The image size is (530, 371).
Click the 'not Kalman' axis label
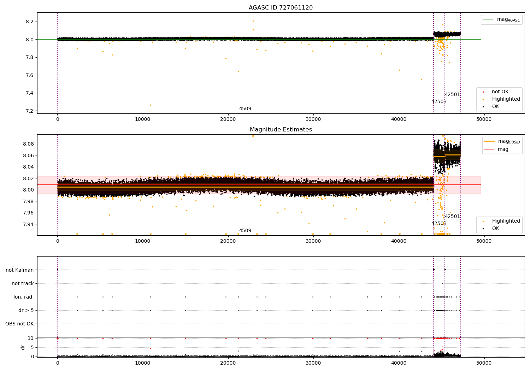(20, 270)
